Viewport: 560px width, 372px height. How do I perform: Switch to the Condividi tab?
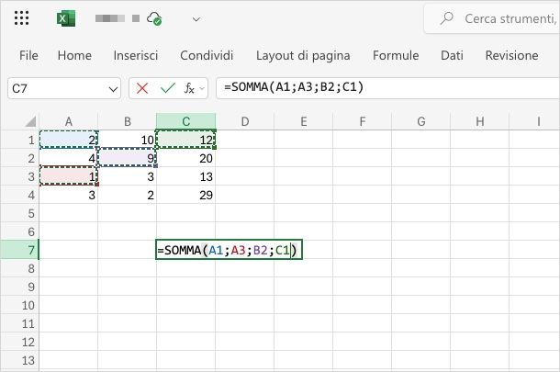[x=207, y=55]
